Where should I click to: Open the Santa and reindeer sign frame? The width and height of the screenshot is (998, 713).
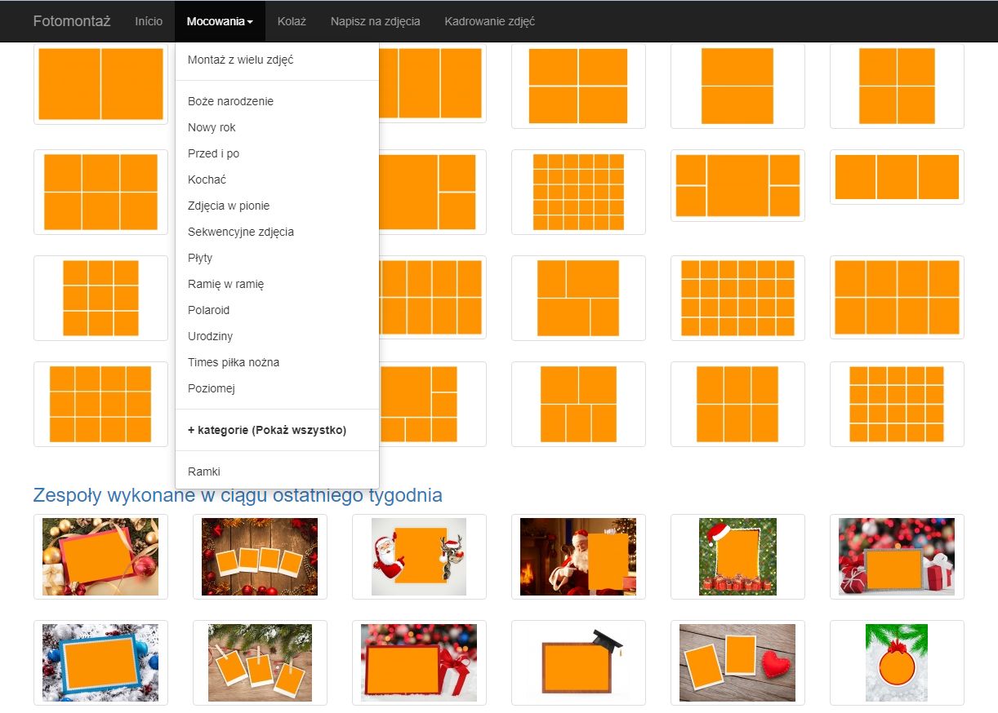coord(419,556)
